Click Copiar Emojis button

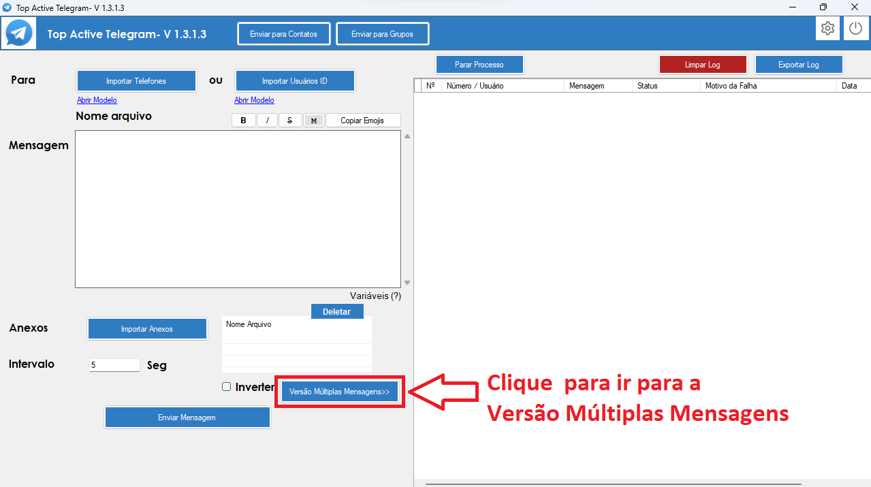click(x=362, y=121)
